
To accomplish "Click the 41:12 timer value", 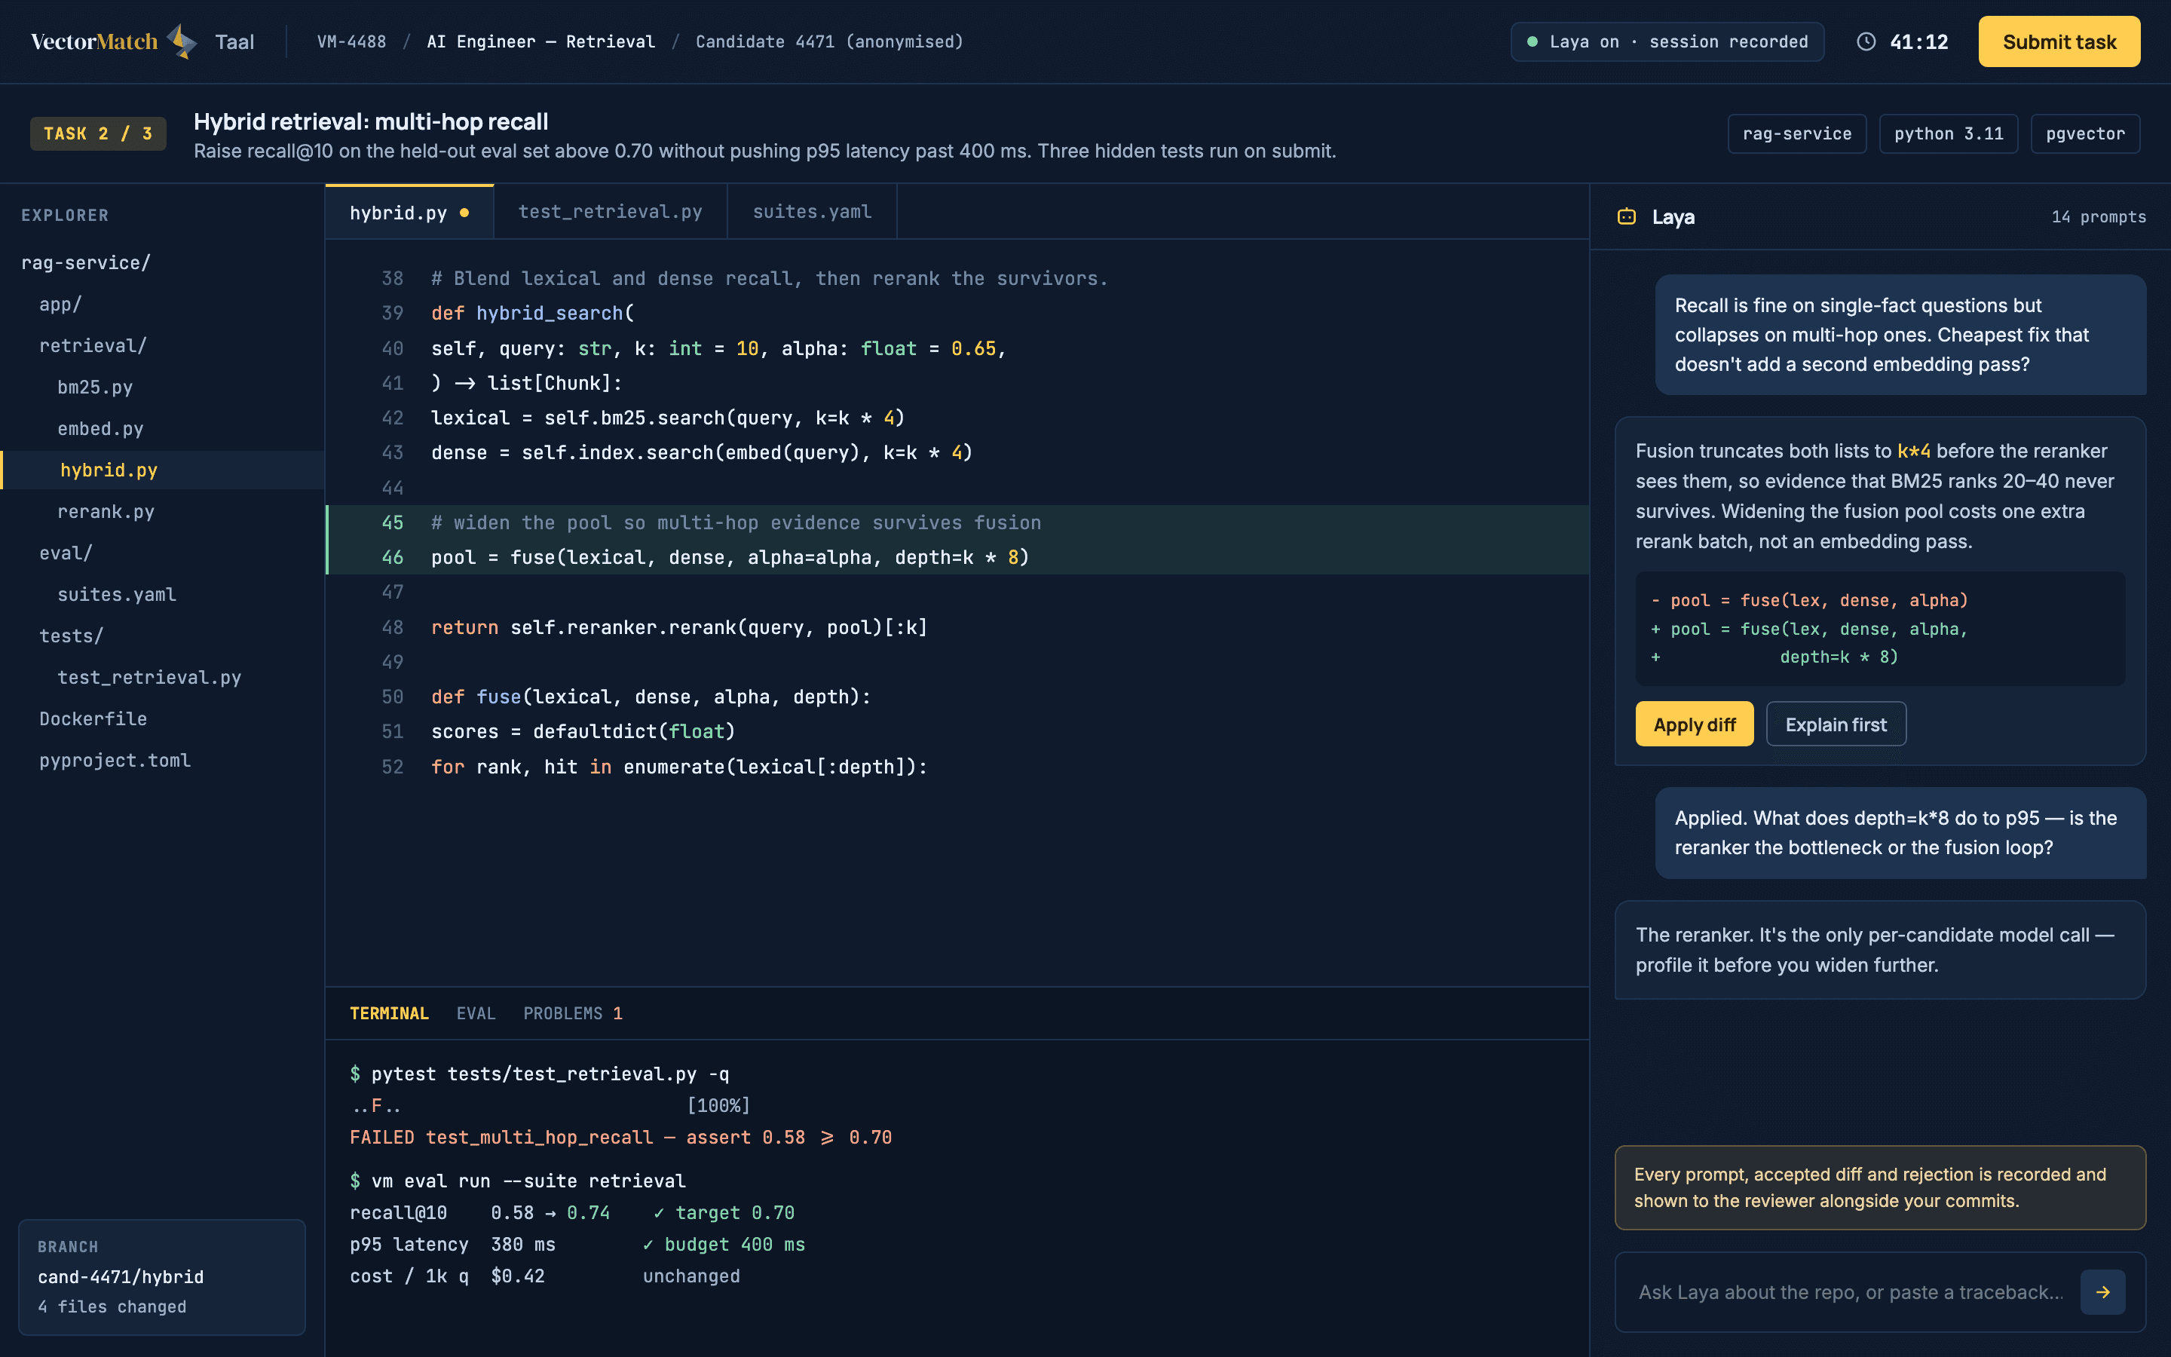I will [x=1918, y=41].
